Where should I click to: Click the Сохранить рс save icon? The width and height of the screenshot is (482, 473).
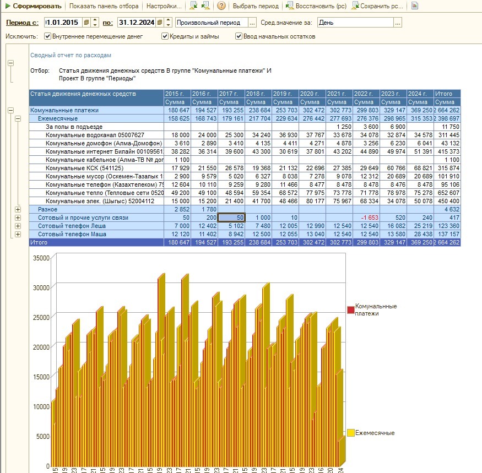click(355, 7)
